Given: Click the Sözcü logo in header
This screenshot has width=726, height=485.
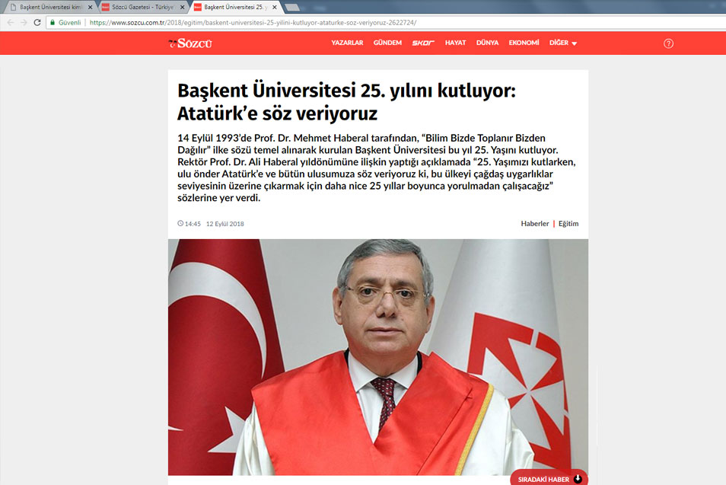Looking at the screenshot, I should pos(190,43).
